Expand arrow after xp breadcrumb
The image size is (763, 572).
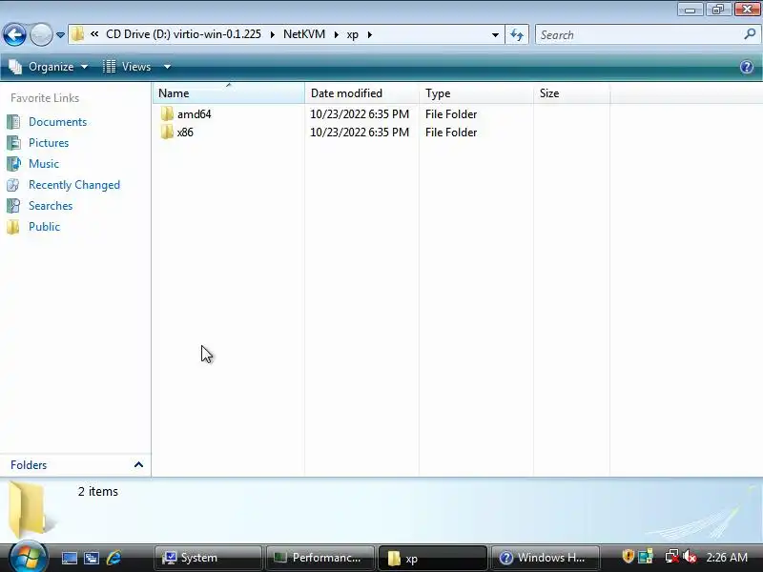click(x=370, y=34)
